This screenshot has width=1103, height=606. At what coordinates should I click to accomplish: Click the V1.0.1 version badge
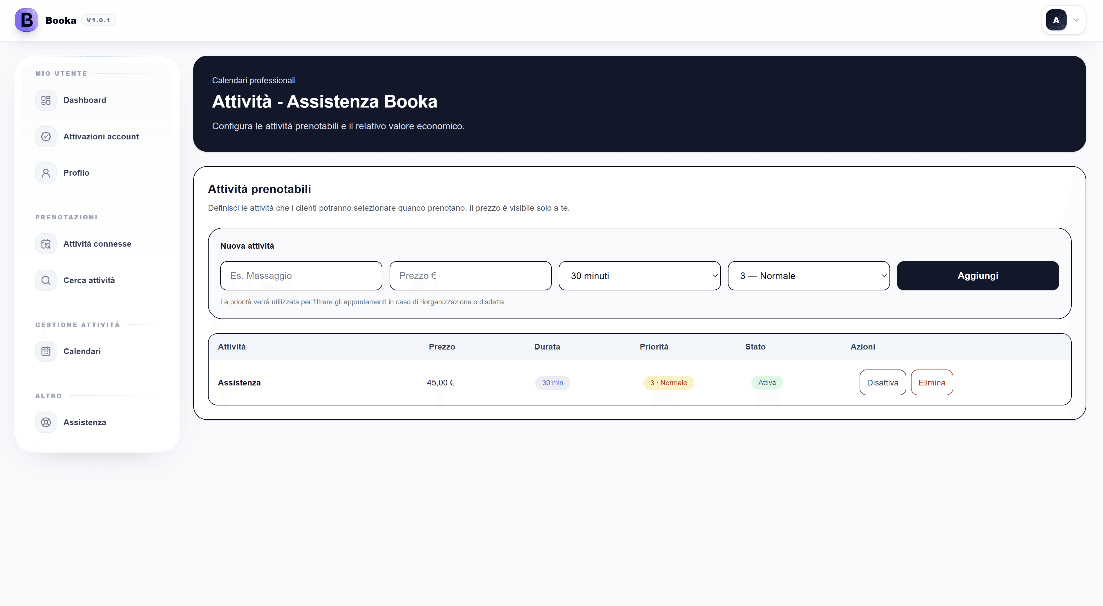(x=98, y=20)
